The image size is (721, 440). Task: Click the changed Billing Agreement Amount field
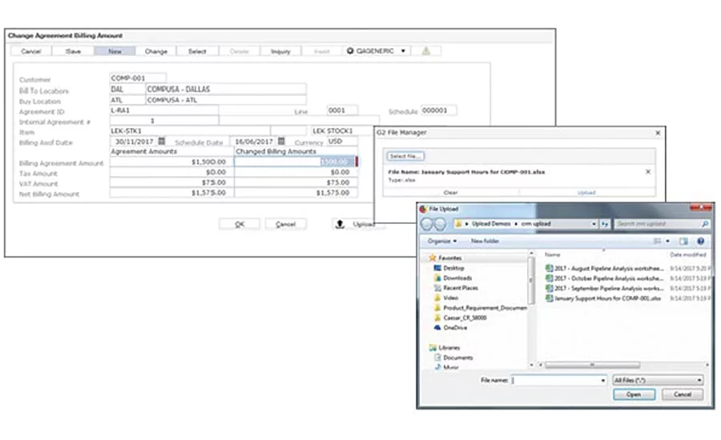coord(296,162)
